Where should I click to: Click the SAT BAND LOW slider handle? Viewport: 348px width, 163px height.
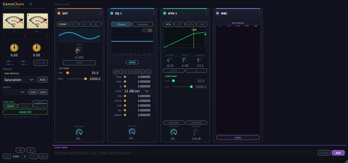point(68,73)
